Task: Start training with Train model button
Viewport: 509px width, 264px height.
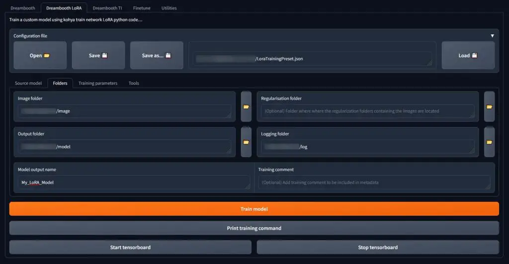Action: tap(254, 209)
